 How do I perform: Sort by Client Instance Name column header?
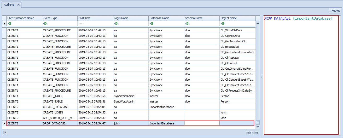(24, 18)
